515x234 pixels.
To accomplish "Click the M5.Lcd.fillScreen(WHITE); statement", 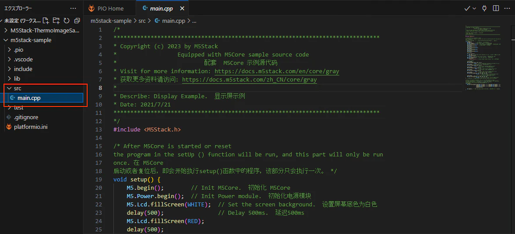I will [169, 204].
